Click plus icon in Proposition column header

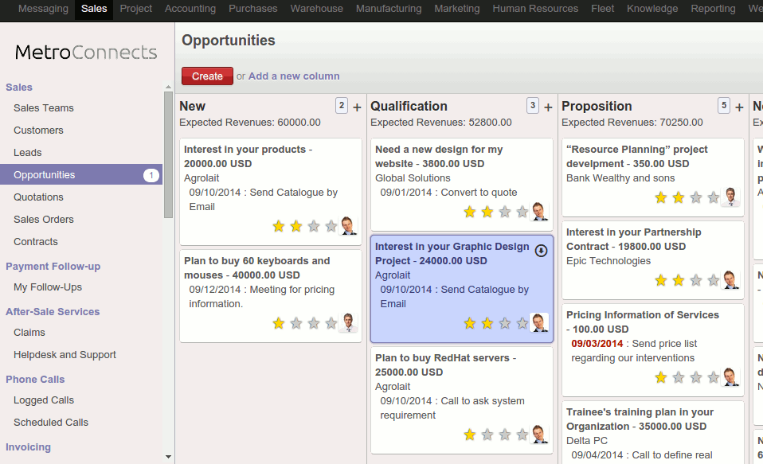click(739, 107)
